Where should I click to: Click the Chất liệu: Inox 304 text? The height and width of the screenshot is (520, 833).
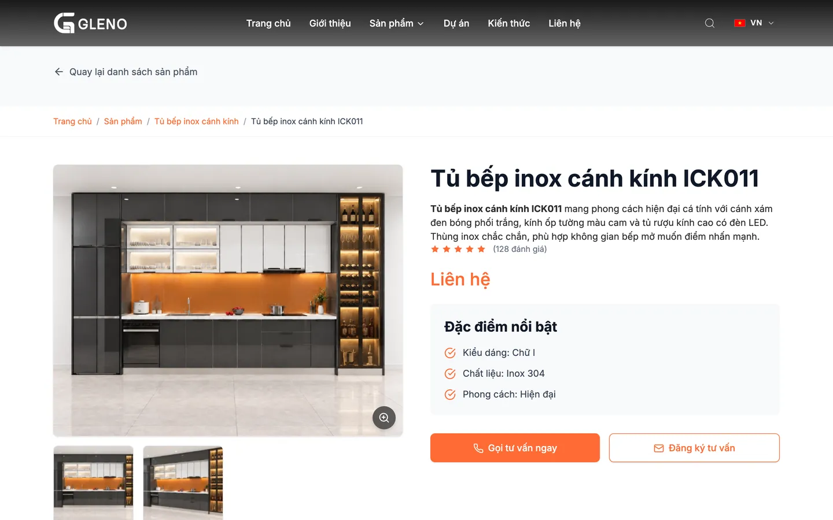click(x=504, y=374)
